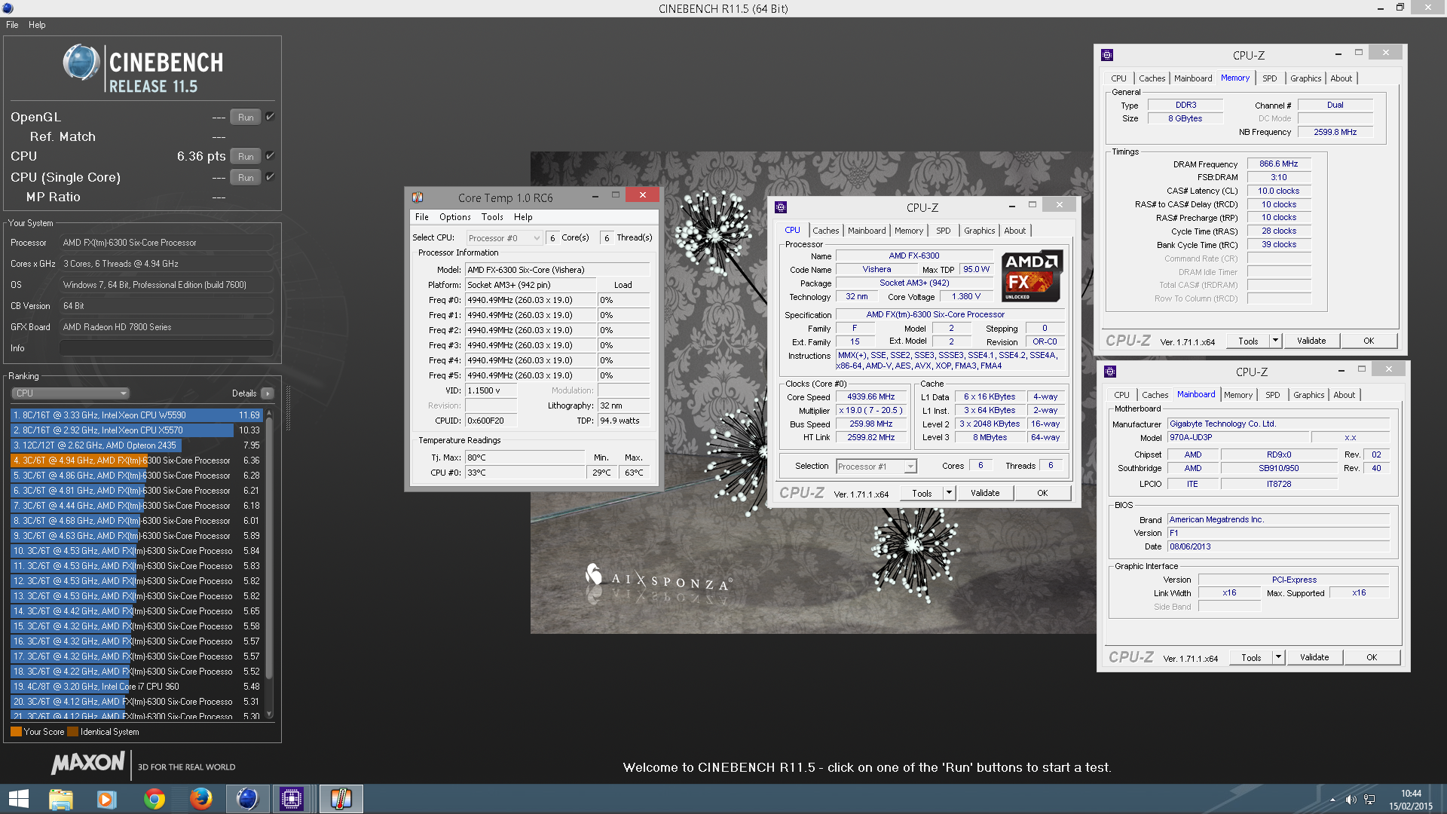Switch to Mainboard tab in middle CPU-Z
1447x814 pixels.
867,231
